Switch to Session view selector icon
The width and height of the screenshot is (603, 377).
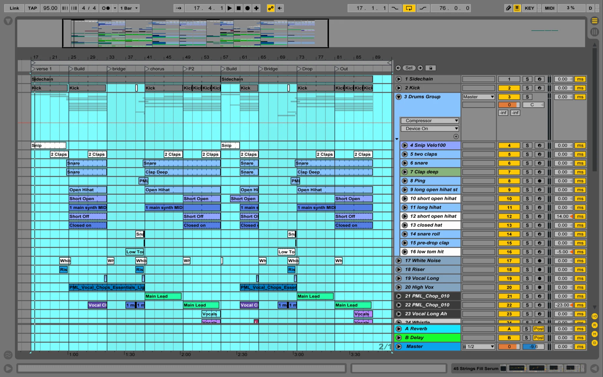[594, 32]
